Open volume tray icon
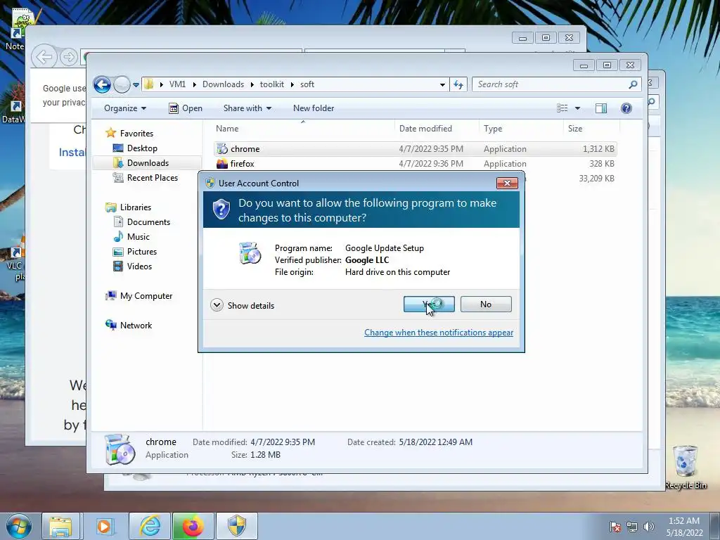The height and width of the screenshot is (540, 720). [649, 527]
